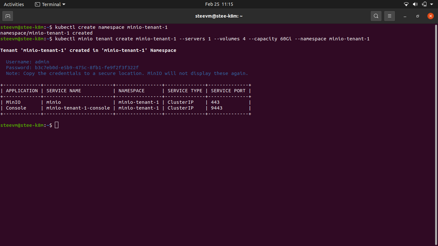The image size is (438, 246).
Task: Open a new terminal tab
Action: (x=8, y=16)
